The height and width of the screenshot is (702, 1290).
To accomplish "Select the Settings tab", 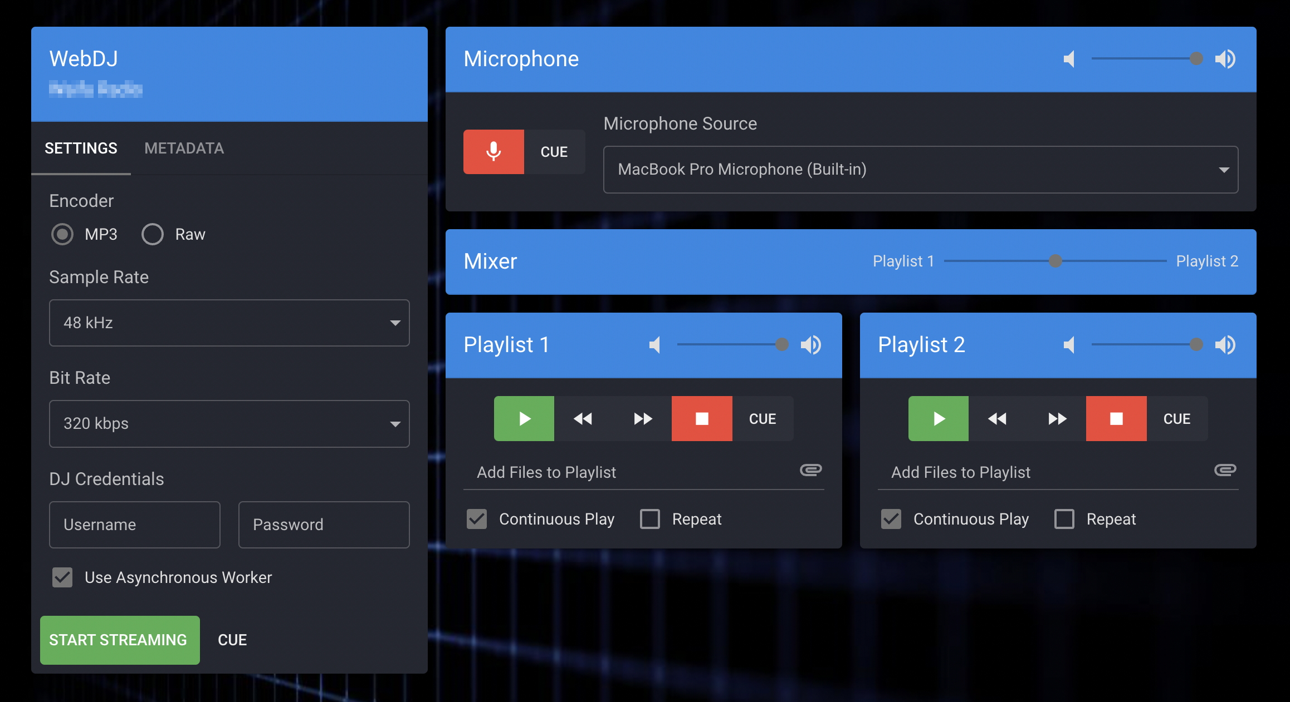I will [x=81, y=148].
